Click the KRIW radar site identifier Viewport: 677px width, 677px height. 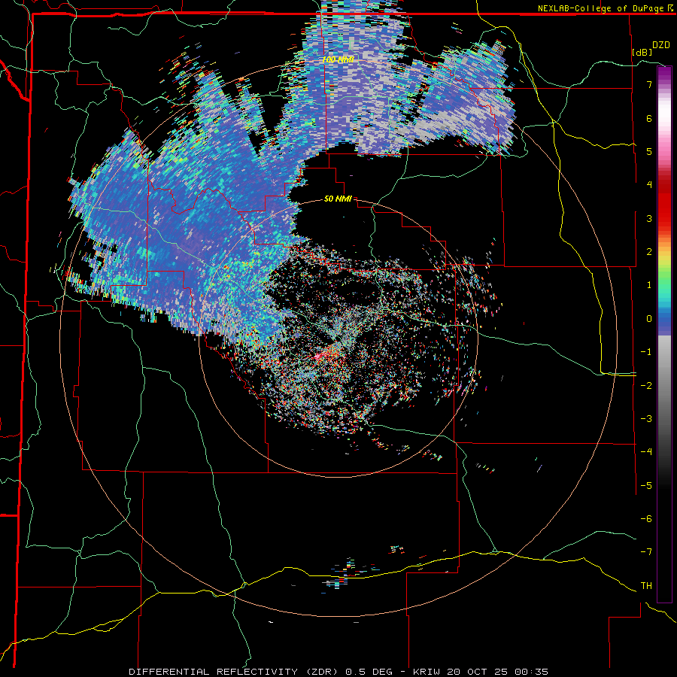point(427,672)
